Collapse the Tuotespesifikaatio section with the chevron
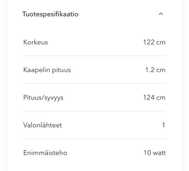The image size is (189, 171). [x=161, y=14]
